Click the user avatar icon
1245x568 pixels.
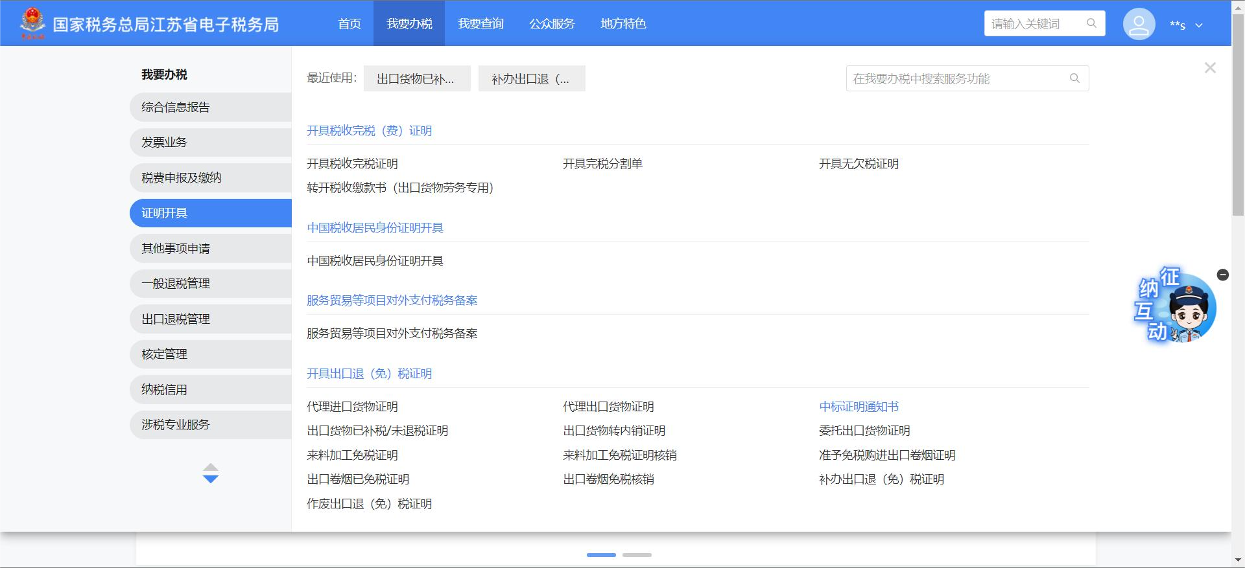(x=1139, y=24)
